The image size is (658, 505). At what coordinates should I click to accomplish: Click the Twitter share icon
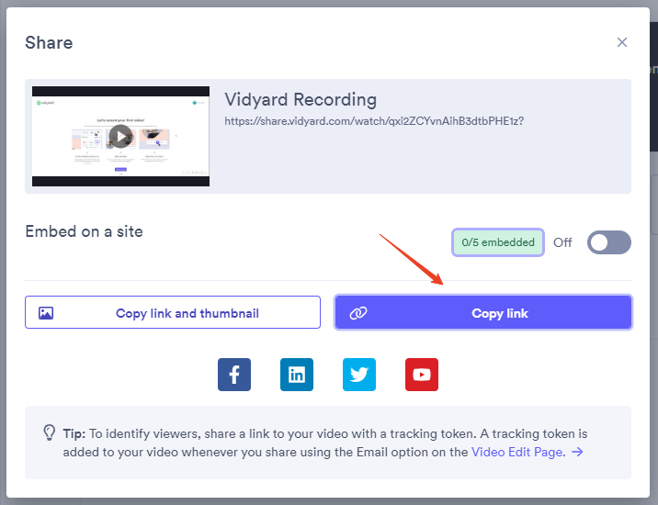[x=359, y=375]
